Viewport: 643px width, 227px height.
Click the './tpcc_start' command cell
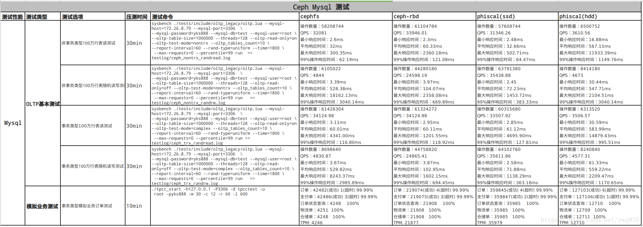pos(225,206)
